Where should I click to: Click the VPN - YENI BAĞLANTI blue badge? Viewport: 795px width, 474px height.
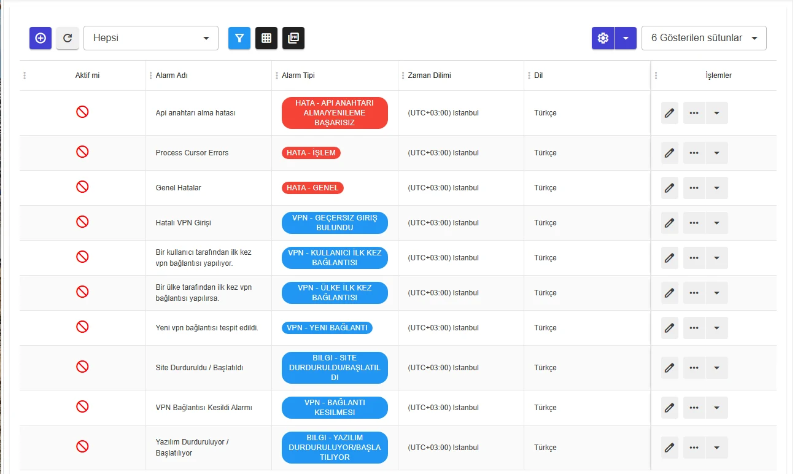tap(327, 328)
